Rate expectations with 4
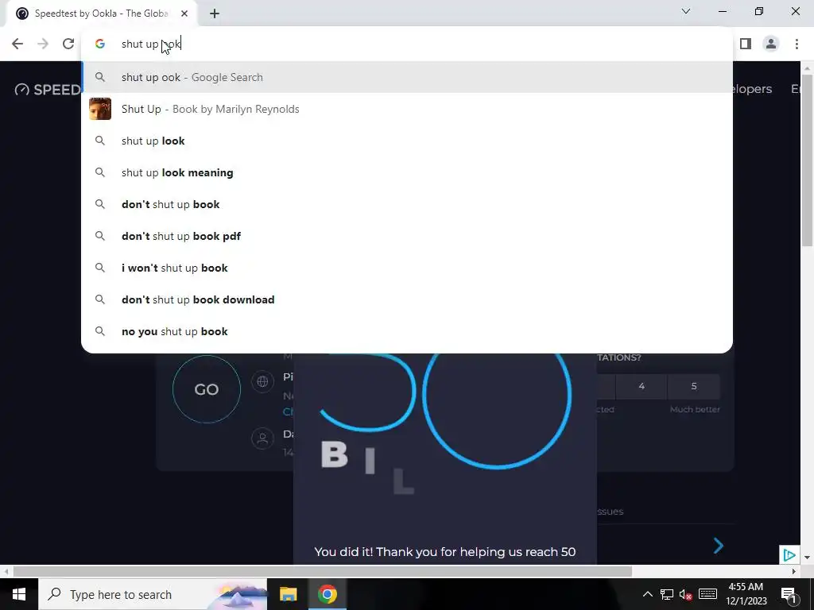The width and height of the screenshot is (814, 610). coord(642,386)
